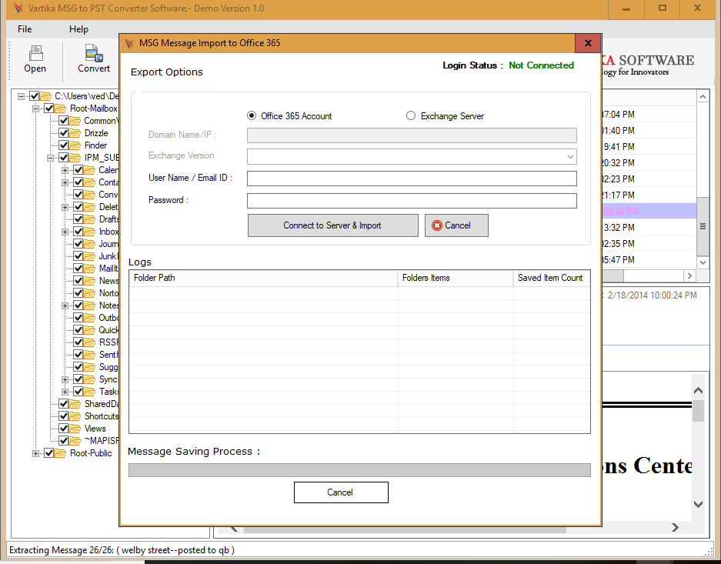The height and width of the screenshot is (564, 721).
Task: Toggle the Root-Mailbox checkbox
Action: tap(48, 108)
